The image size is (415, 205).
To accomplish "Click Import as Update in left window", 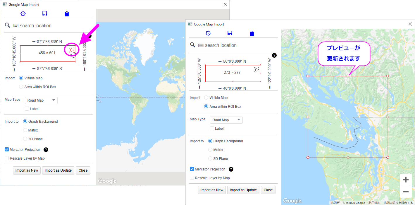I will [x=58, y=170].
